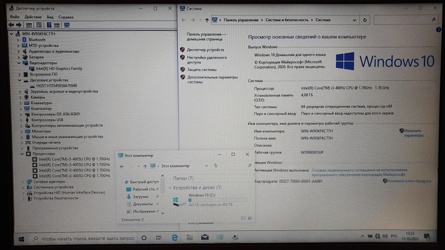Open the notification center icon
Image resolution: width=445 pixels, height=250 pixels.
[427, 237]
